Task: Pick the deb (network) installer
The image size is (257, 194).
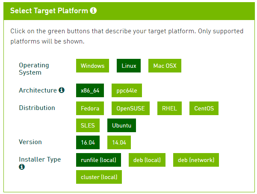Action: [196, 160]
